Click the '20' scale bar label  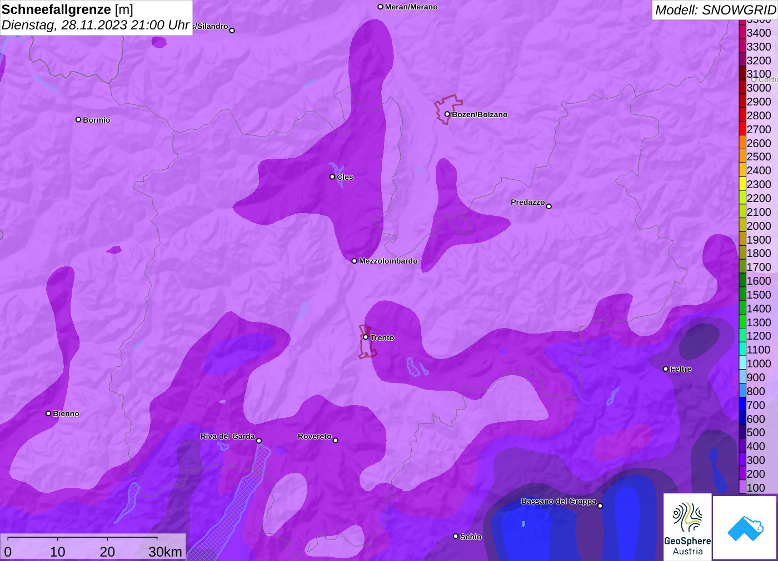[107, 552]
